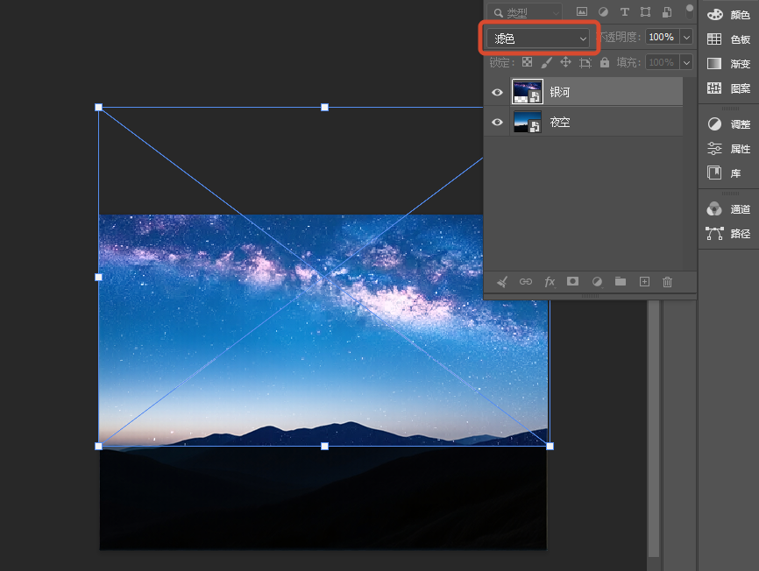Click the fill 100% value field
Screen dimensions: 759x571
point(662,62)
